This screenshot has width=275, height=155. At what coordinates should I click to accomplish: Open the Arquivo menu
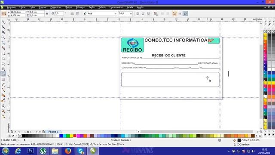tap(11, 7)
